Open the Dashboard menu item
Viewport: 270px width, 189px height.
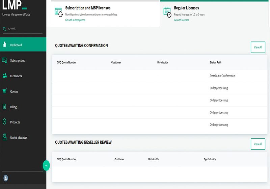click(23, 45)
